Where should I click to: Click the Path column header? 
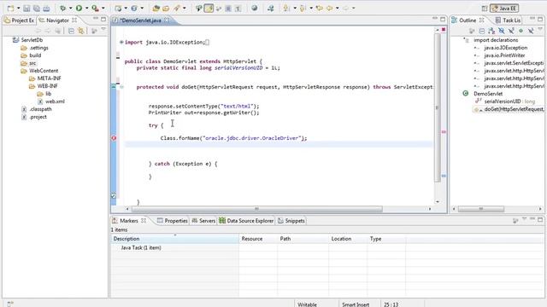(303, 239)
